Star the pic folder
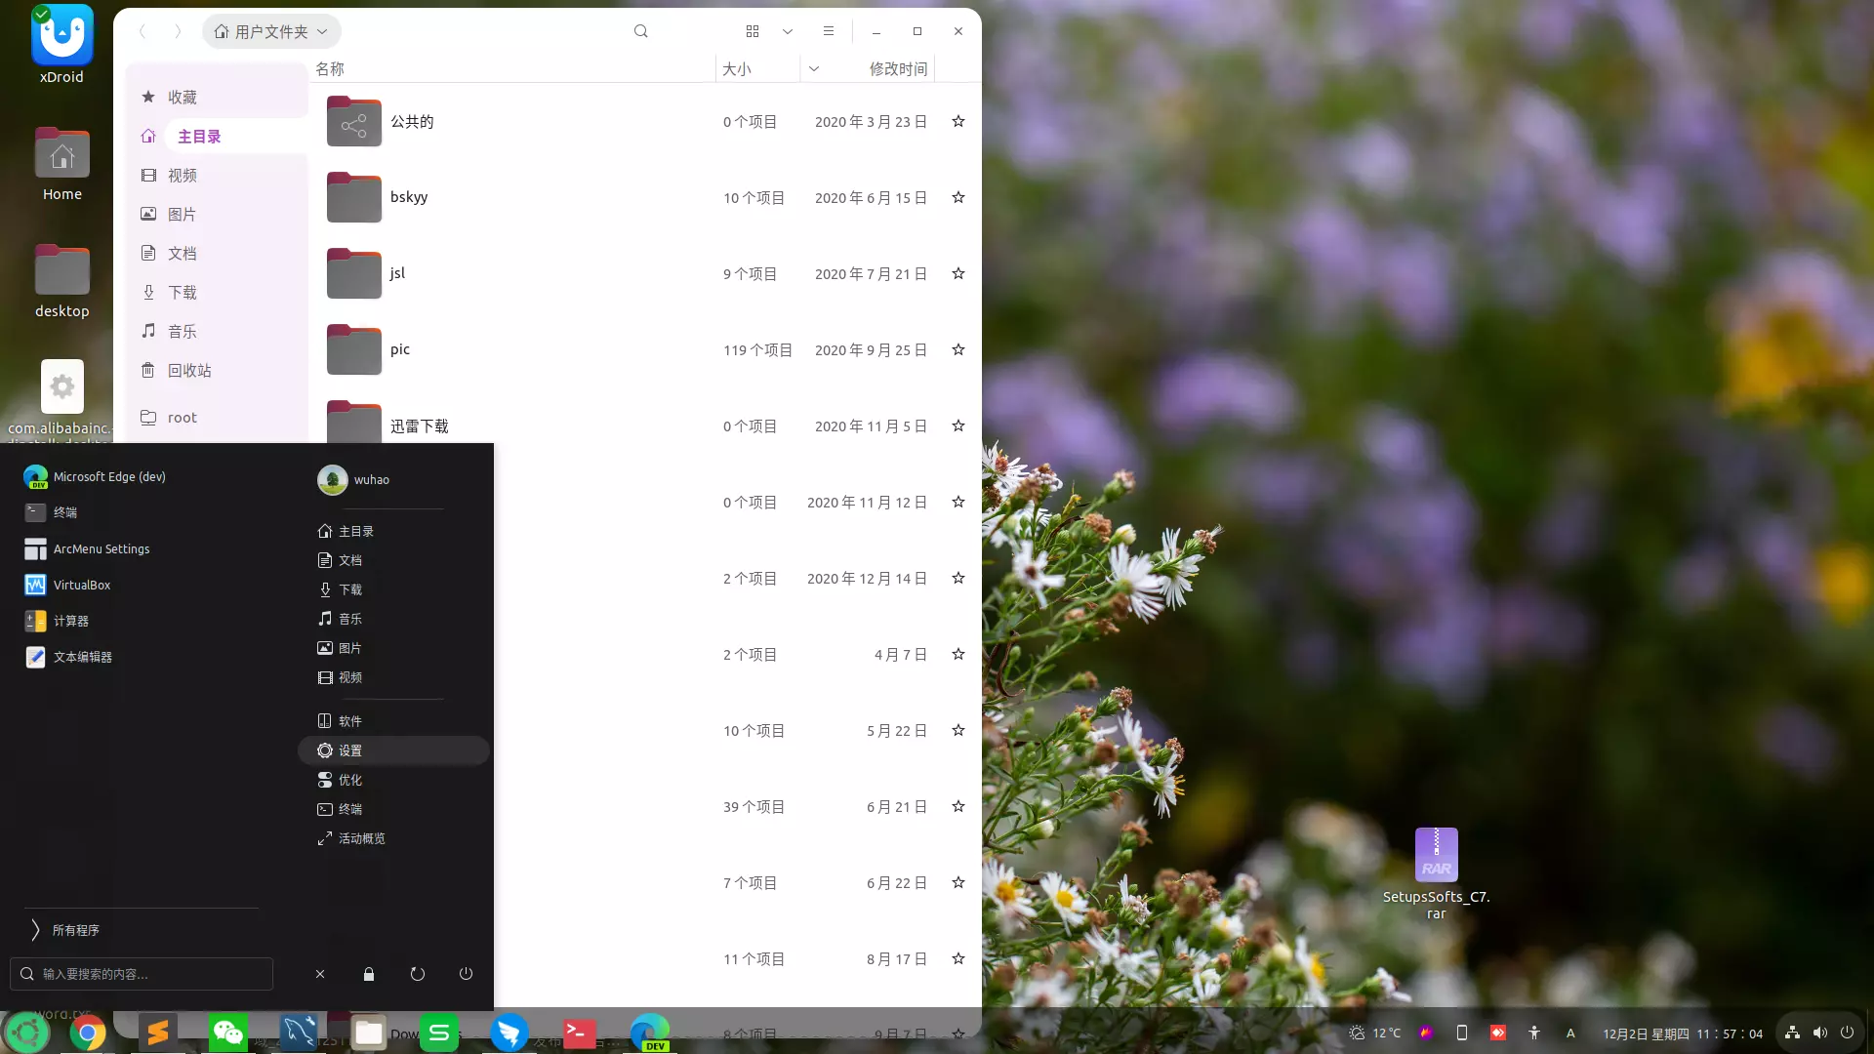Screen dimensions: 1874x1054 tap(958, 350)
